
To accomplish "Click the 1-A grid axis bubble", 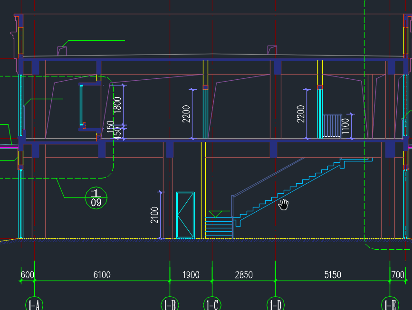I will coord(34,304).
